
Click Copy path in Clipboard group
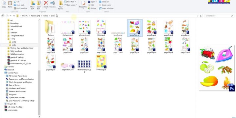point(19,5)
